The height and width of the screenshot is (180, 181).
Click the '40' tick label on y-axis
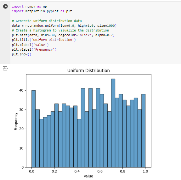(21, 90)
